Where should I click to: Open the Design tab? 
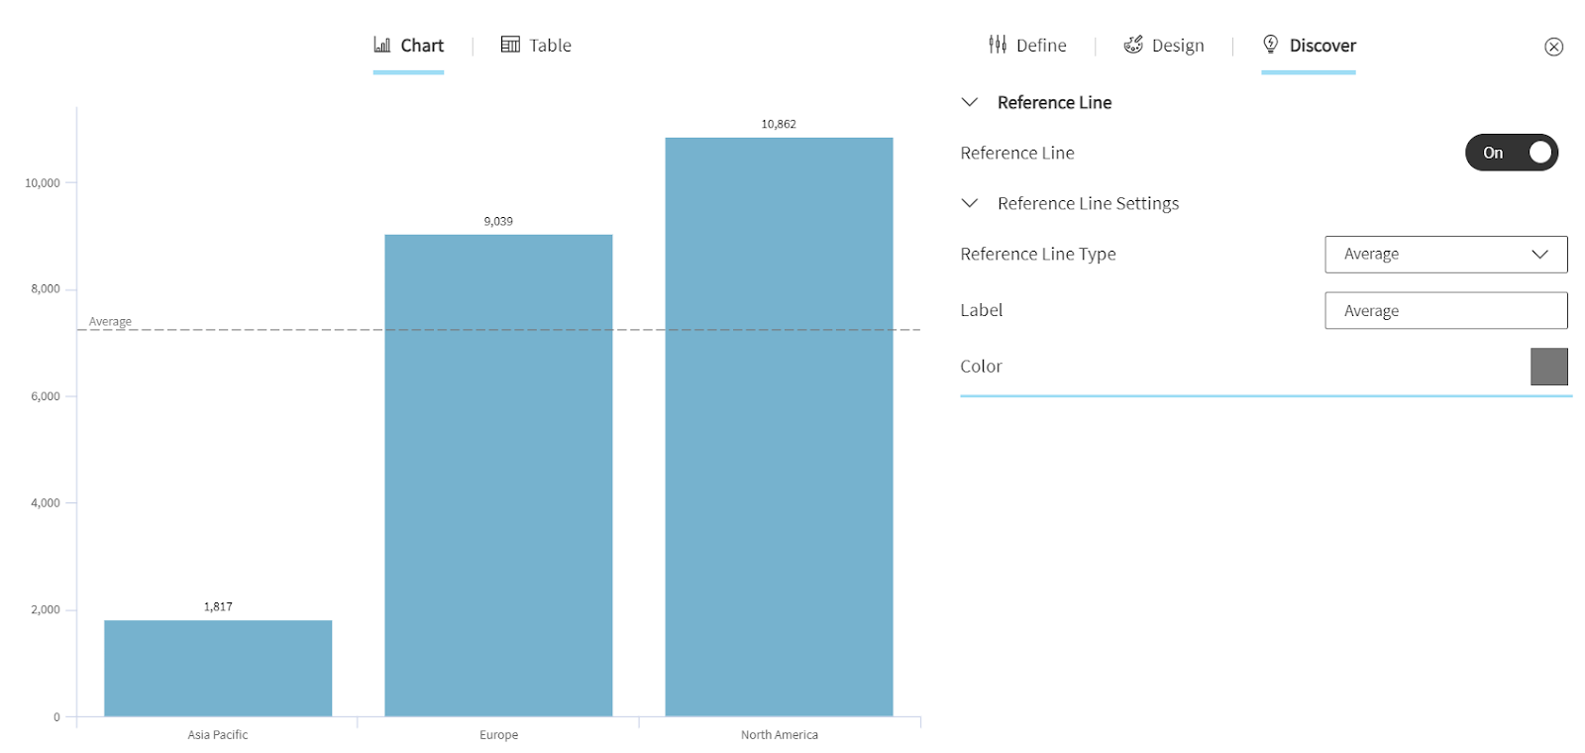[1178, 46]
